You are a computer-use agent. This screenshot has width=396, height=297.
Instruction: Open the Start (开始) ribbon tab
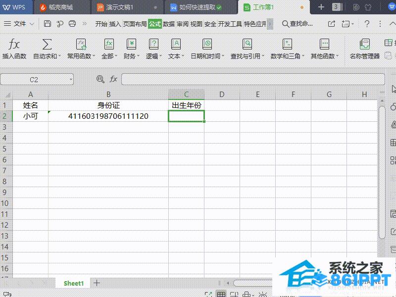(x=101, y=24)
